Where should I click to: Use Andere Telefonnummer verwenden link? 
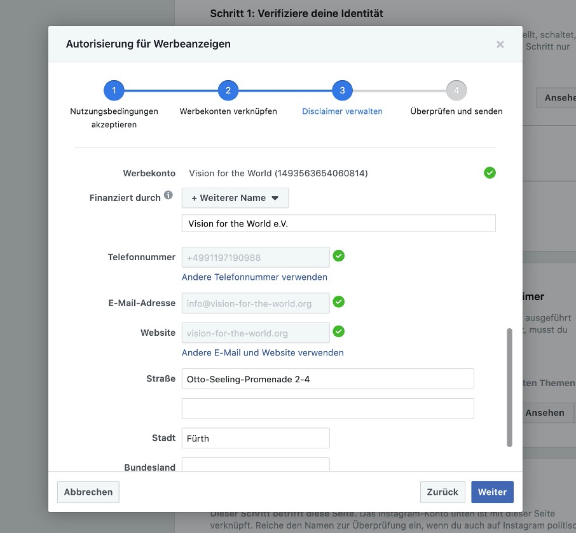[x=254, y=277]
